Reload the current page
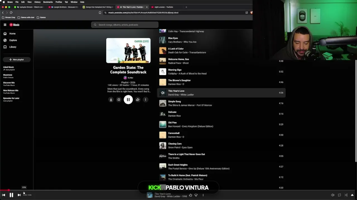The height and width of the screenshot is (200, 357). (11, 12)
